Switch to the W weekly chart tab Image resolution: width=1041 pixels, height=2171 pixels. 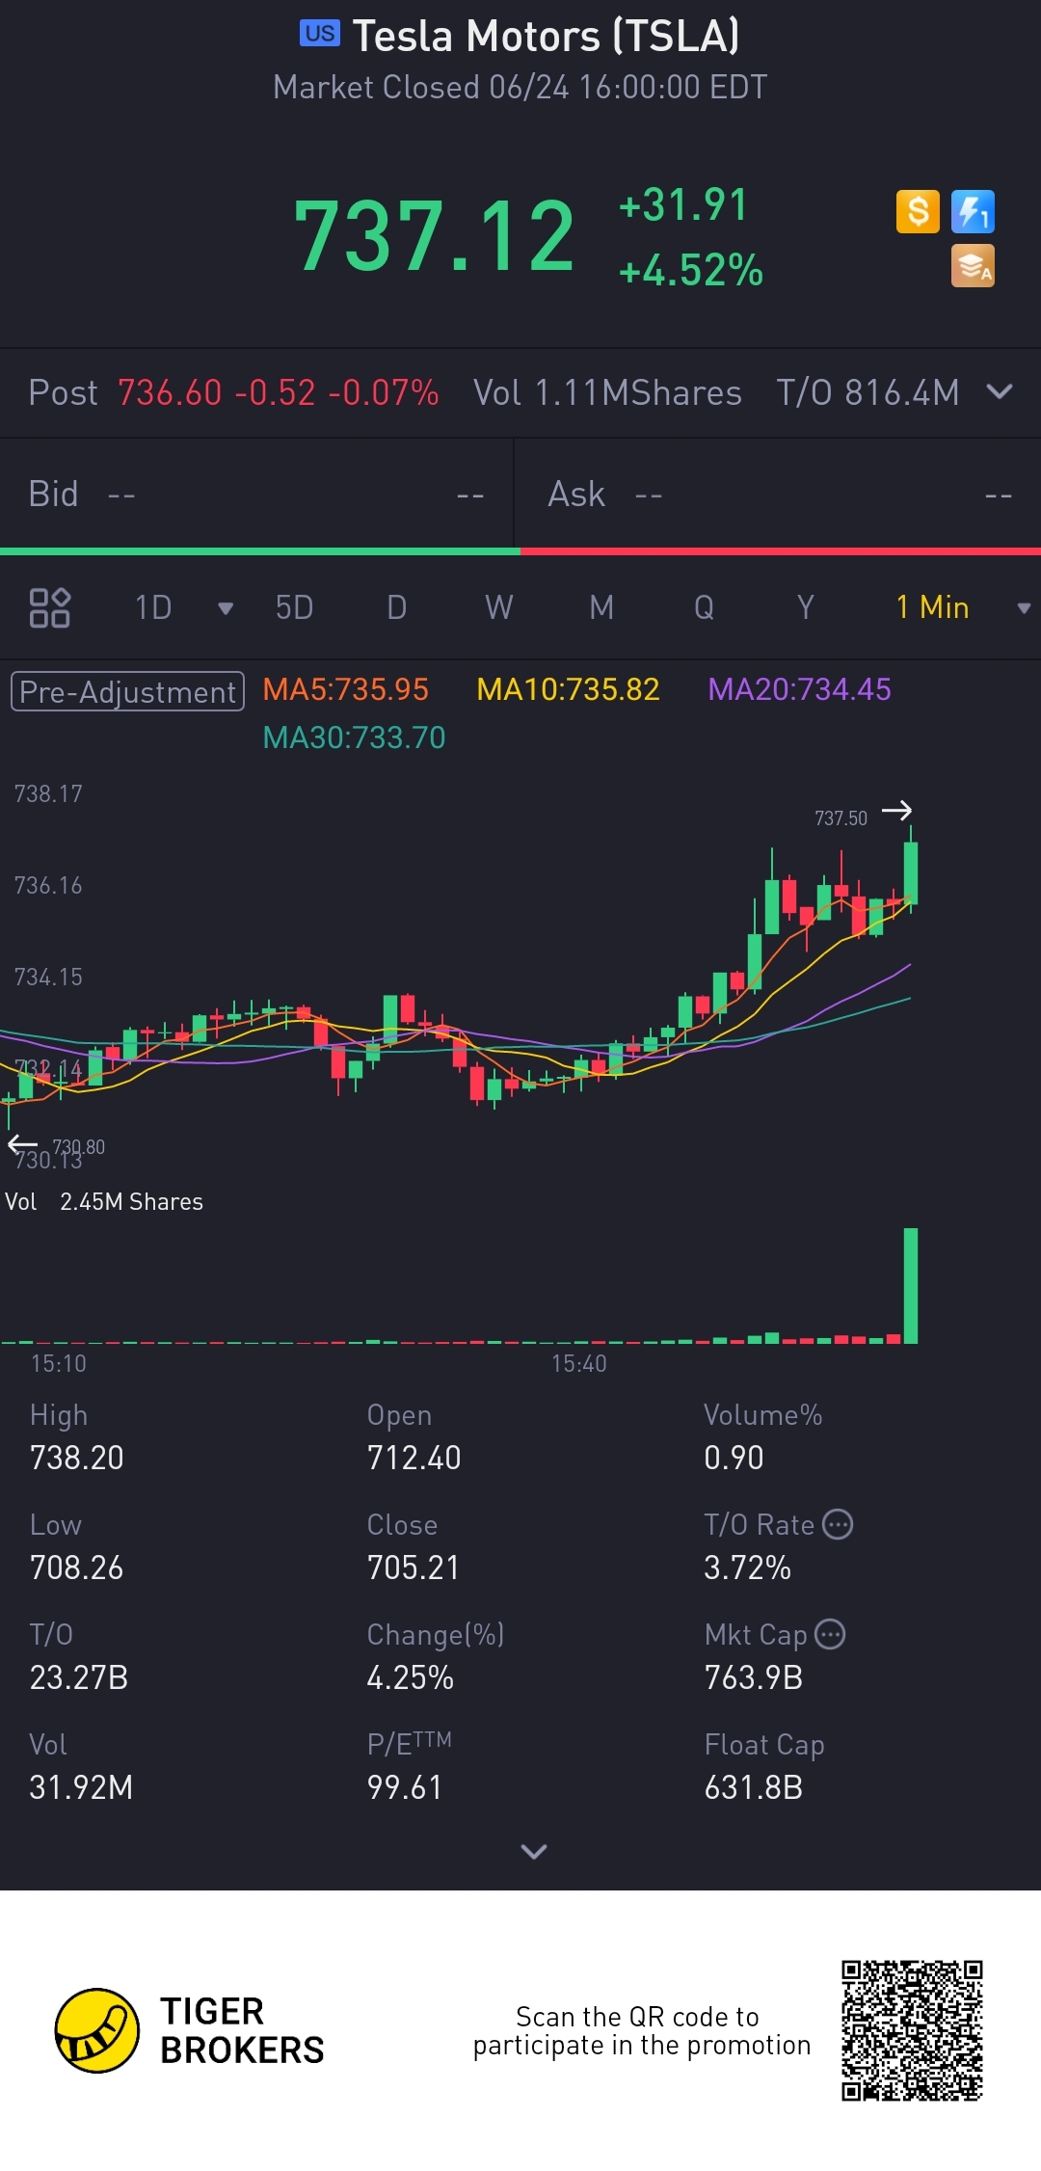(x=498, y=607)
